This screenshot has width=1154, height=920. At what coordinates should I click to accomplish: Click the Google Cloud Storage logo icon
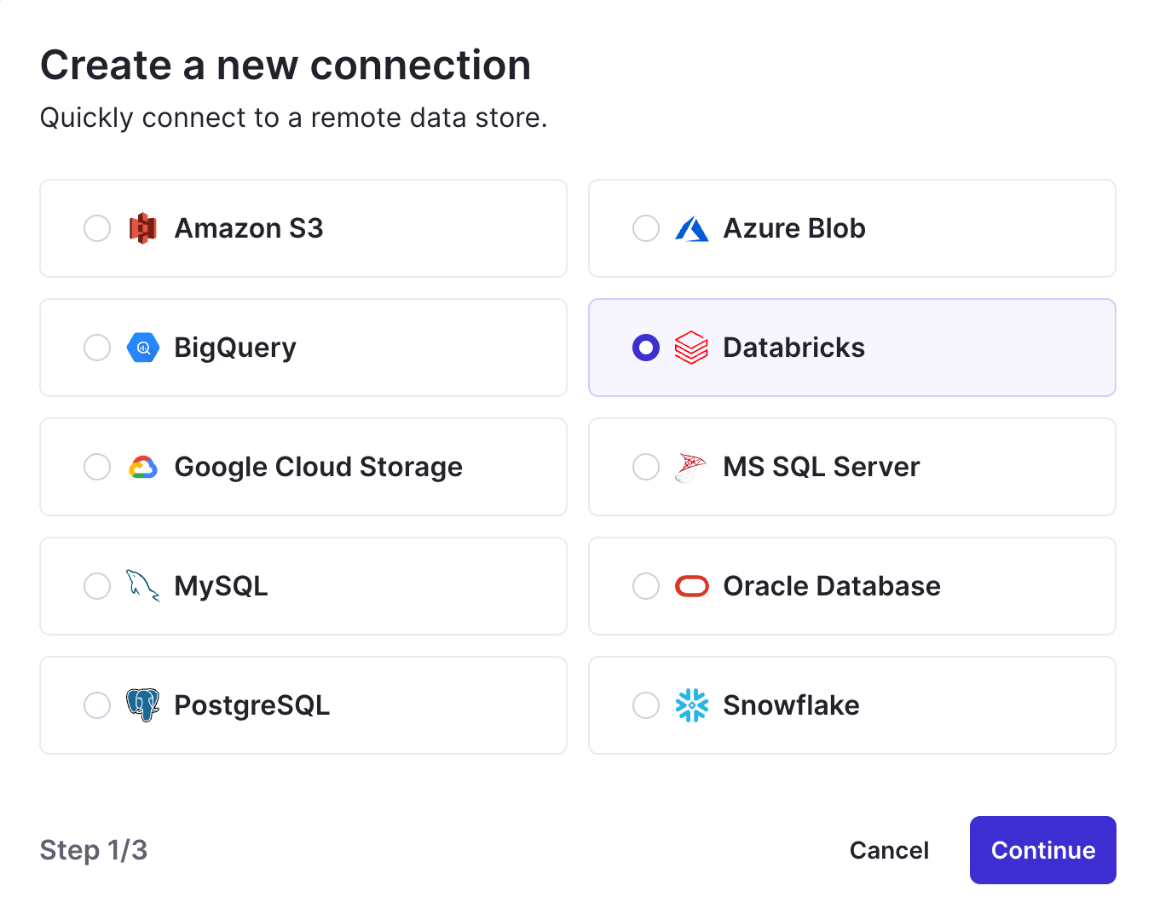tap(143, 467)
